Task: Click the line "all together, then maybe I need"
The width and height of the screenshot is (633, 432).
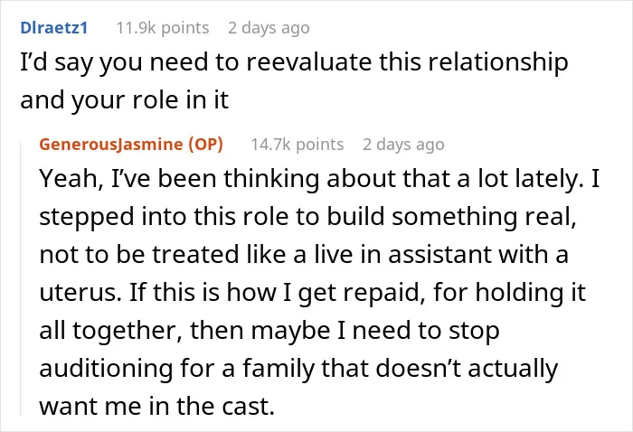Action: [269, 331]
